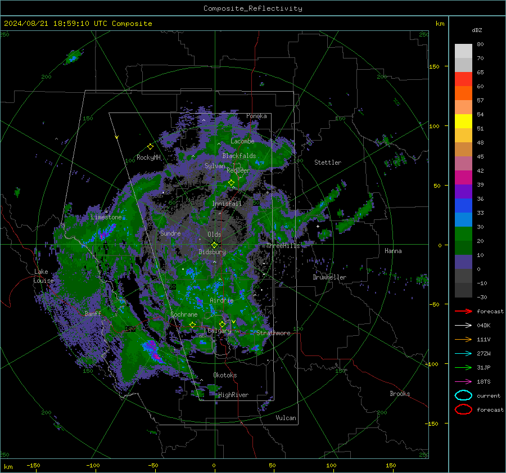This screenshot has width=506, height=473.
Task: Click the Cochrane town label
Action: 184,314
